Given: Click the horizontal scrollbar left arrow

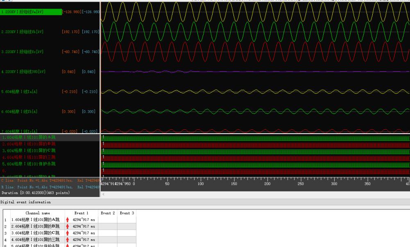Looking at the screenshot, I should click(103, 194).
